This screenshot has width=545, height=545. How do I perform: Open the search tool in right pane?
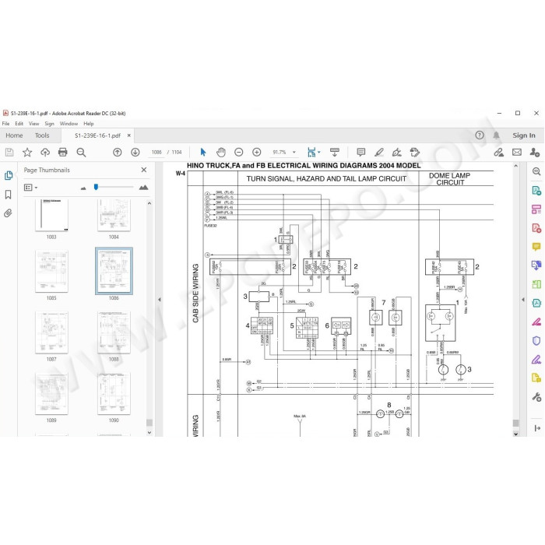click(536, 171)
